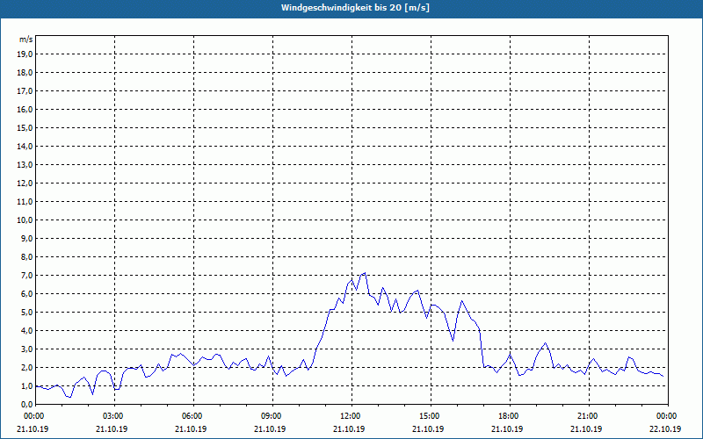The width and height of the screenshot is (703, 439).
Task: Click the '12:00' time label
Action: pos(352,416)
